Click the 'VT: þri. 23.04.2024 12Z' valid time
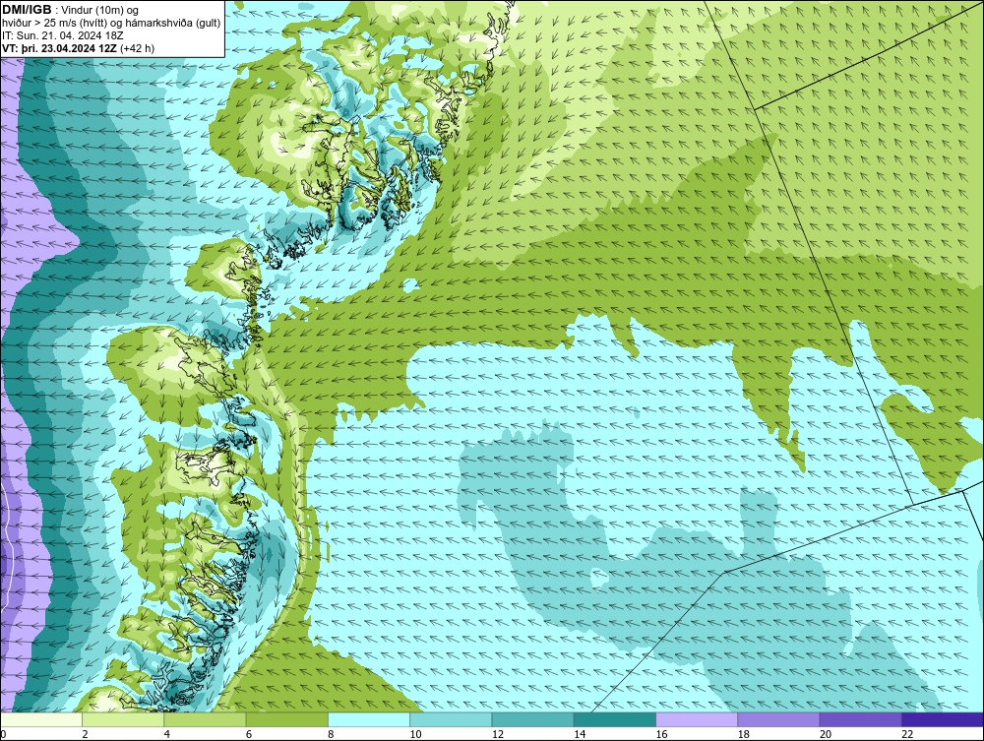The height and width of the screenshot is (741, 984). 59,48
